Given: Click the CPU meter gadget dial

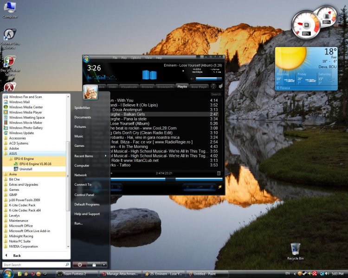Looking at the screenshot, I should [x=306, y=25].
